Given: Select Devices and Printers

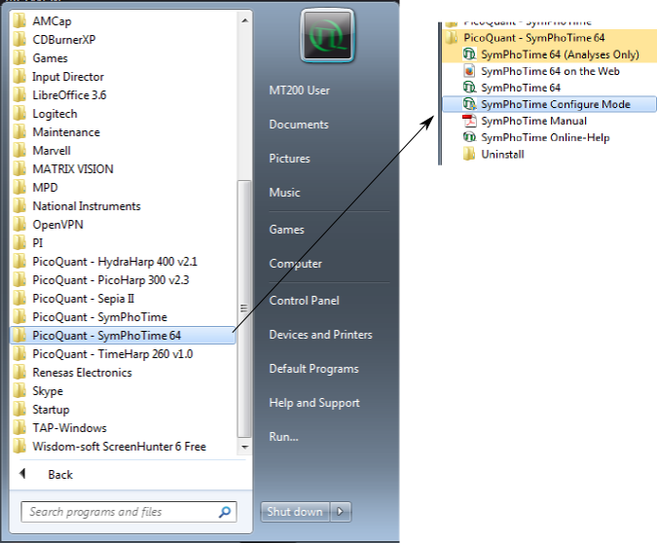Looking at the screenshot, I should pos(320,335).
